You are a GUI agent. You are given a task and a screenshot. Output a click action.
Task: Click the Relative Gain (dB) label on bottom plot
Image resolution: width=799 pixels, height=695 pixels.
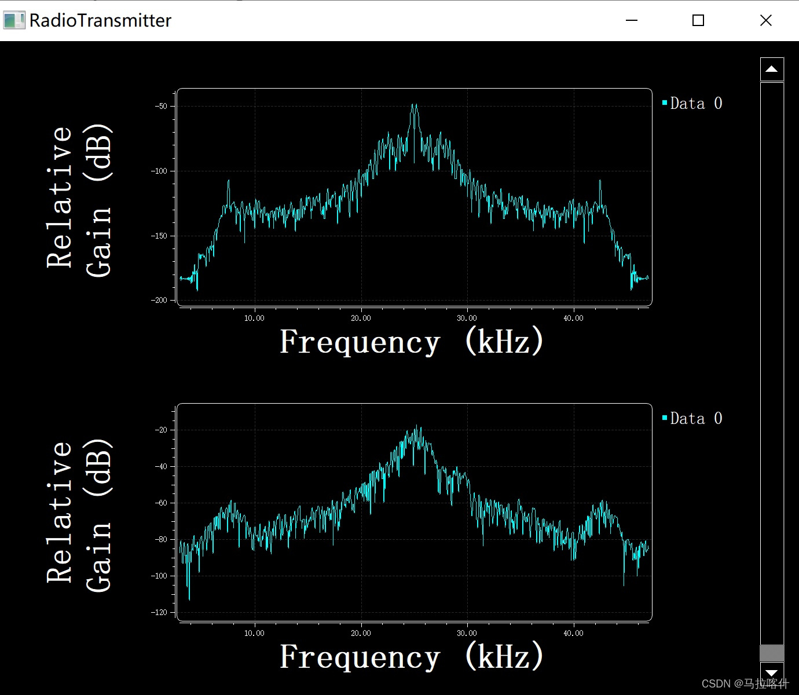(81, 515)
